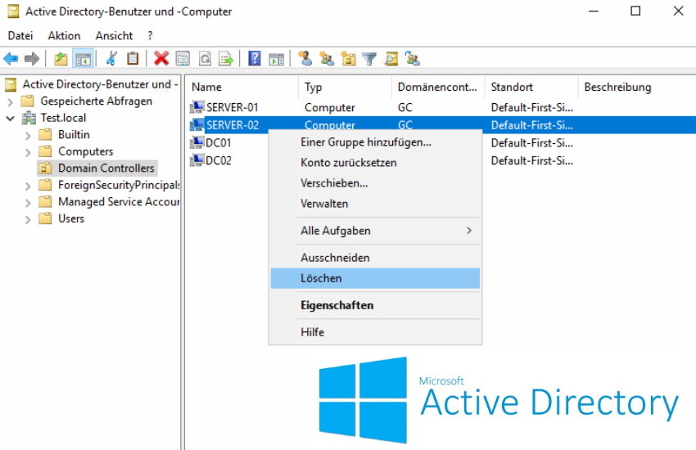This screenshot has height=450, width=696.
Task: Select the Gespeicherte Abfragen tree node
Action: (x=97, y=101)
